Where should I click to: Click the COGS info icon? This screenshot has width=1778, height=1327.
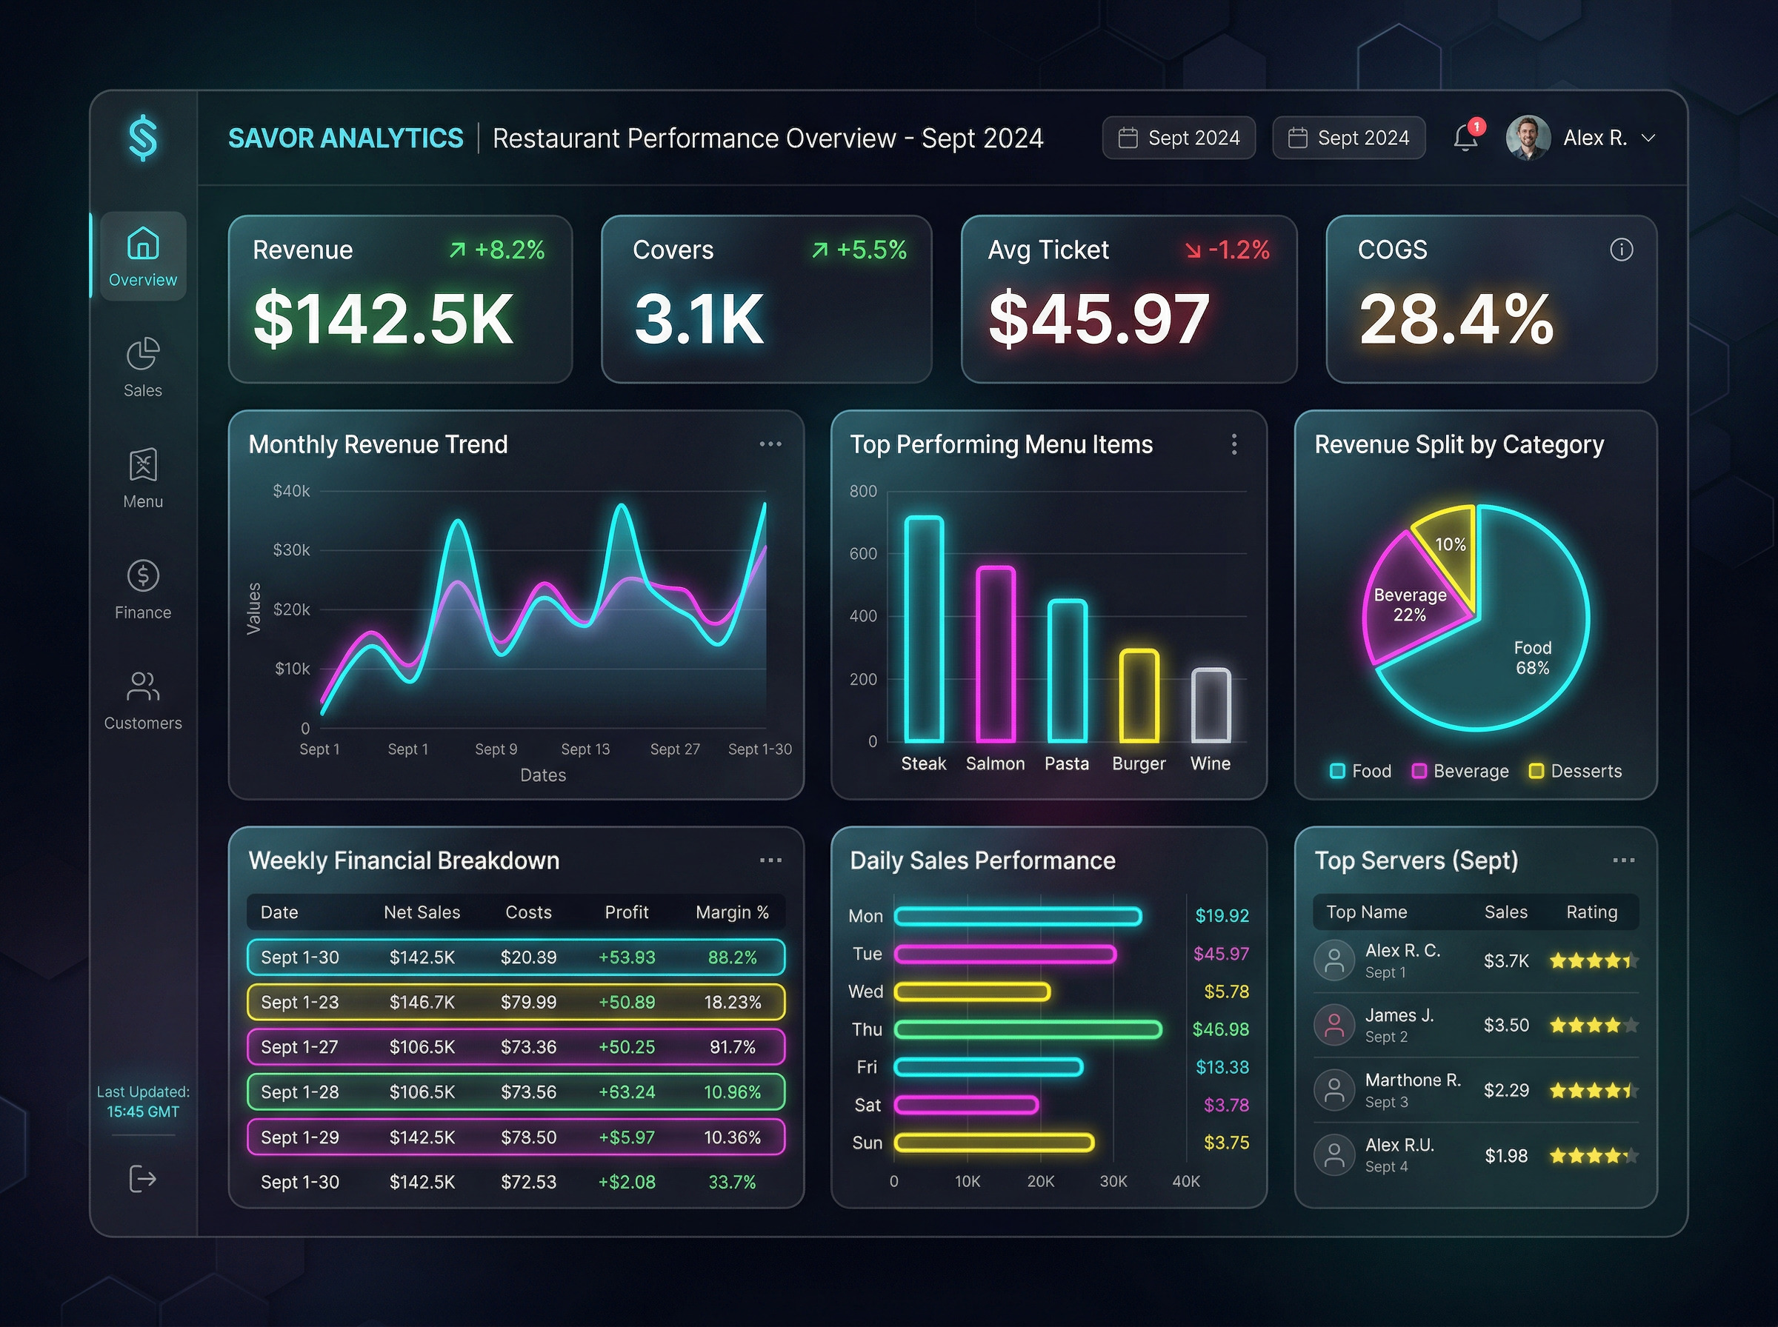(1622, 250)
